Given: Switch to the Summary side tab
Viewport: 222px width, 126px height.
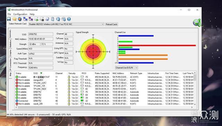Looking at the screenshot, I should (10, 34).
